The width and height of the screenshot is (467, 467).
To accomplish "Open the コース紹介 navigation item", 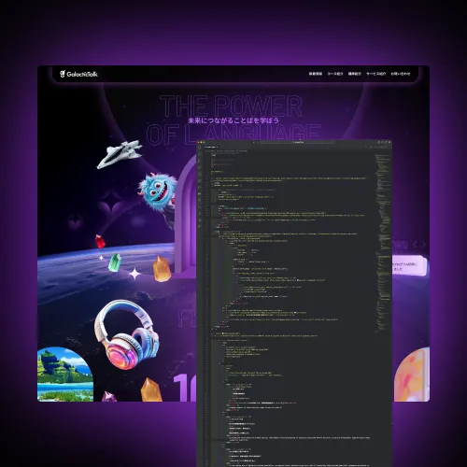I will pyautogui.click(x=335, y=74).
